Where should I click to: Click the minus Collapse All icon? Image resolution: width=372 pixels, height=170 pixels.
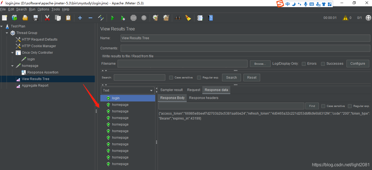(90, 18)
